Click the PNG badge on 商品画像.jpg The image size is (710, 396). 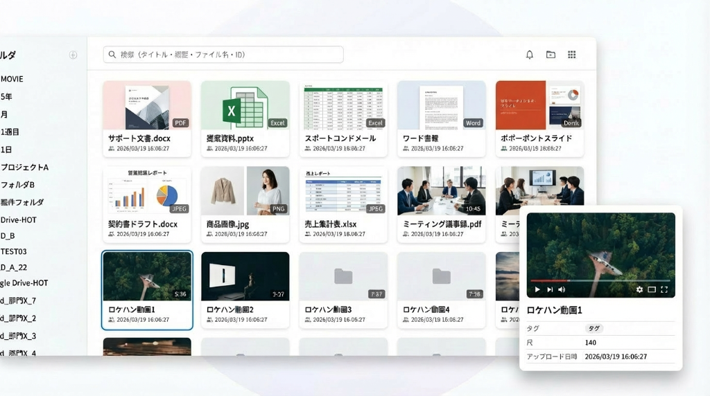278,209
